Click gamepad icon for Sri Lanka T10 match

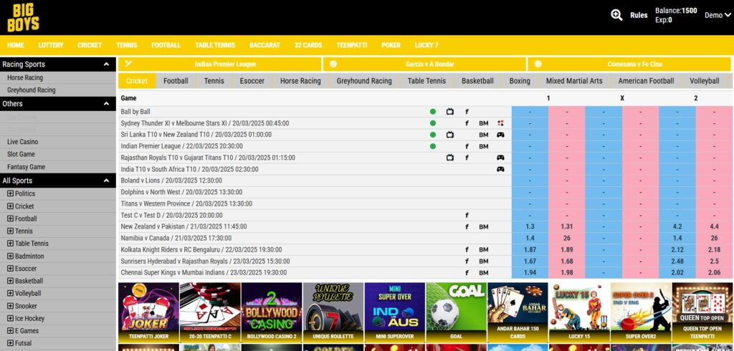coord(500,135)
